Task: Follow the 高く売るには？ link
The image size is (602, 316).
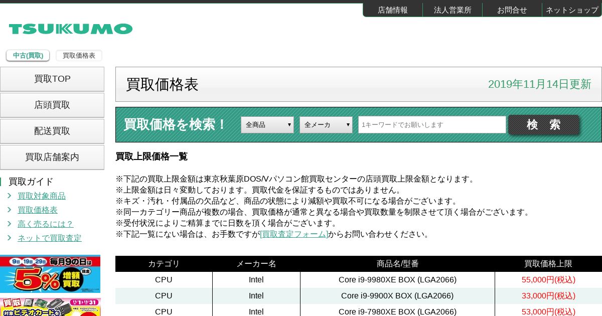Action: [46, 224]
